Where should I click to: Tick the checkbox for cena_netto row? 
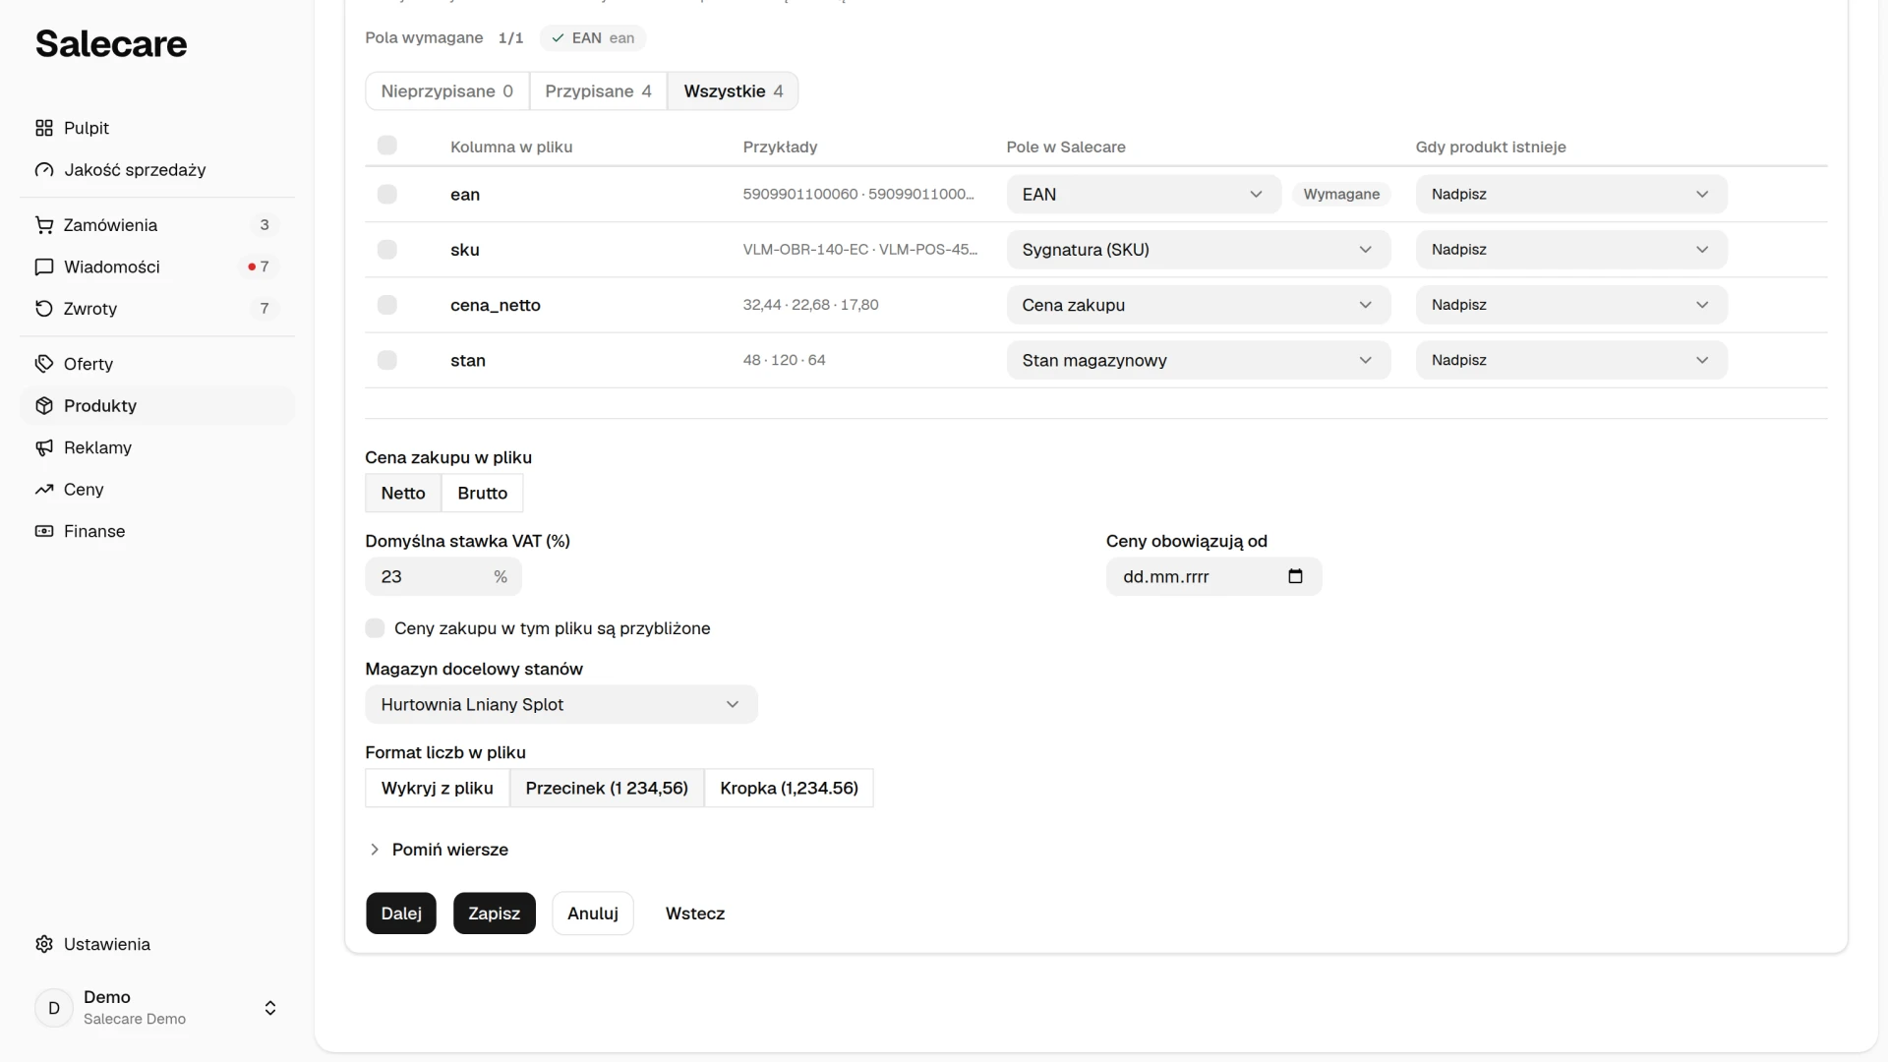[x=387, y=305]
